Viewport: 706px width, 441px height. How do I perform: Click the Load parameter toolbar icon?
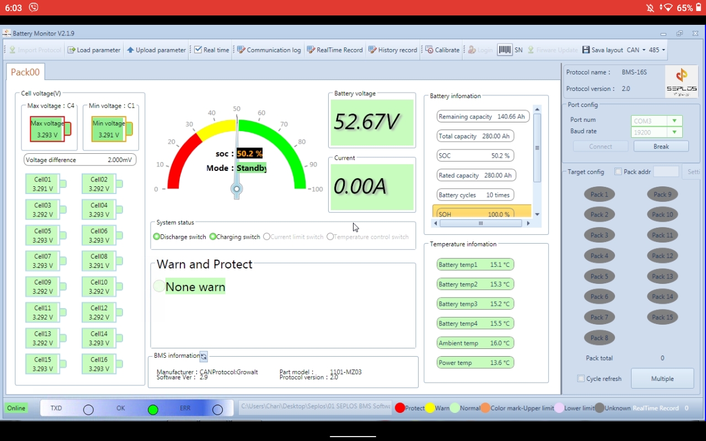pyautogui.click(x=72, y=50)
